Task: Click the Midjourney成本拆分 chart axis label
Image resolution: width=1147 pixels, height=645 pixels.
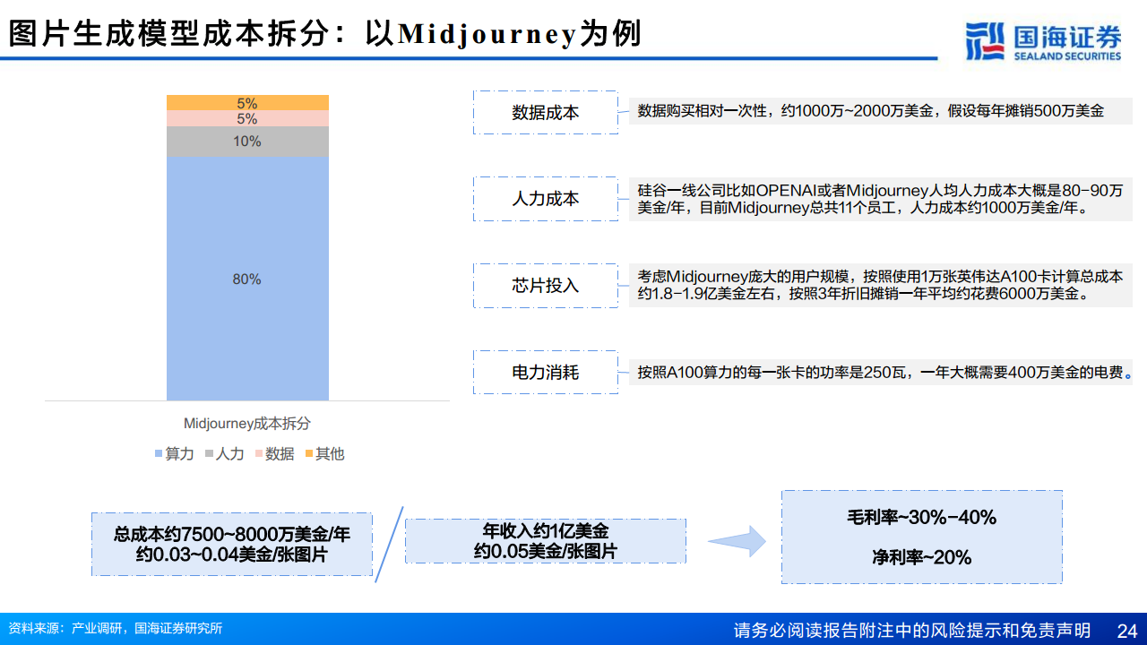Action: [x=247, y=423]
